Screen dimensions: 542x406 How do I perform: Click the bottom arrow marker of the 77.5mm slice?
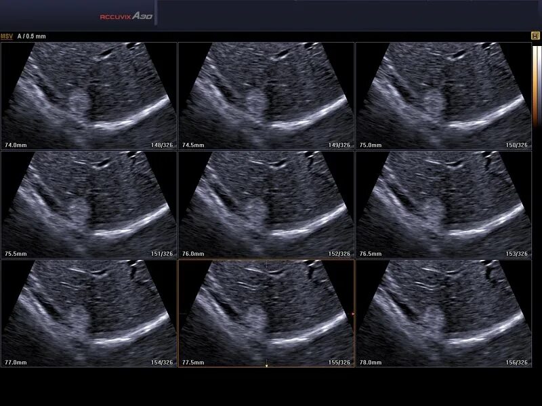pyautogui.click(x=266, y=365)
